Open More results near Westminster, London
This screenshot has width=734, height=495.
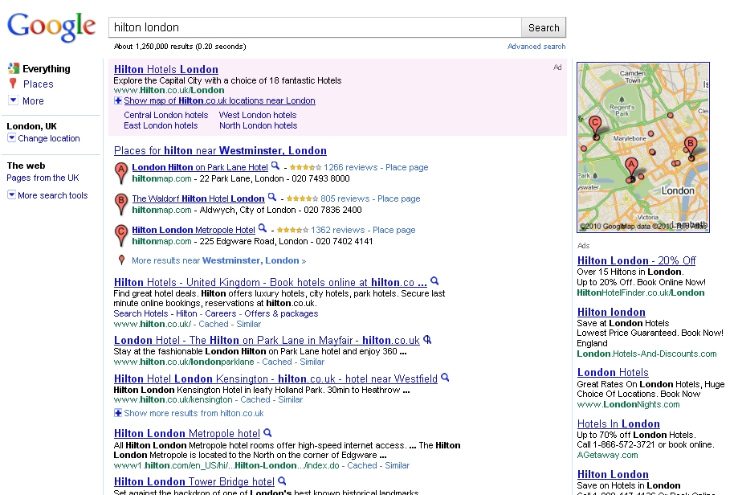click(218, 260)
